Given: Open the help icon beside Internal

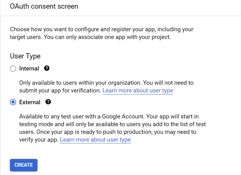Looking at the screenshot, I should [x=47, y=68].
